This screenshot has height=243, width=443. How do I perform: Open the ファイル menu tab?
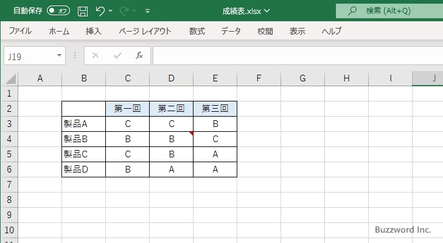pyautogui.click(x=20, y=31)
